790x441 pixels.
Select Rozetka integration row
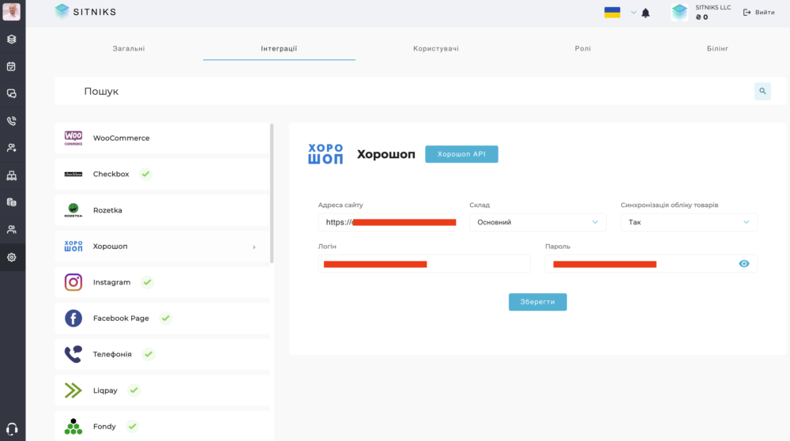coord(162,210)
